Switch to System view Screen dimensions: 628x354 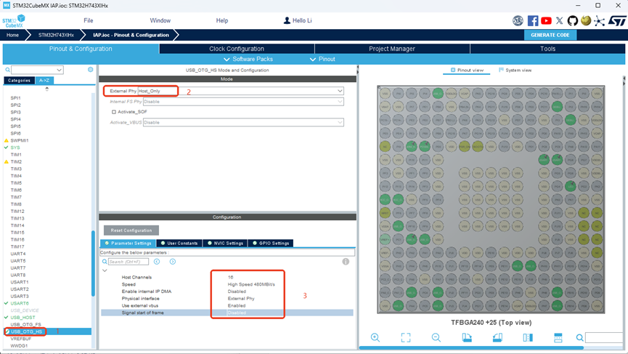click(515, 71)
